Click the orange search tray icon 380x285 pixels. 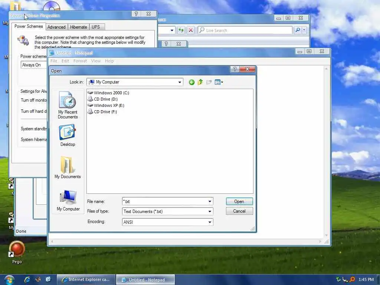click(352, 279)
